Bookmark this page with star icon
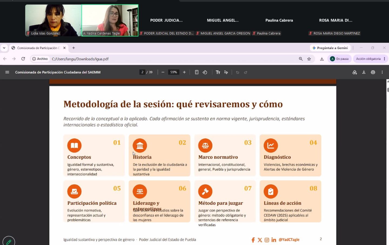Image resolution: width=389 pixels, height=245 pixels. [x=309, y=59]
